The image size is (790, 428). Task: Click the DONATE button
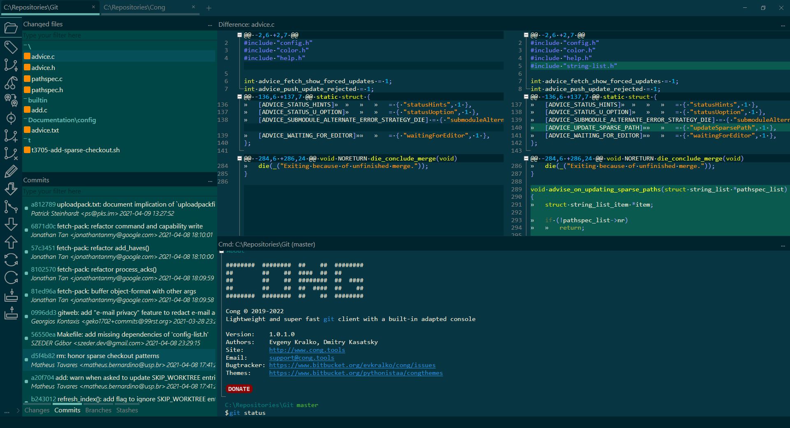pos(239,389)
